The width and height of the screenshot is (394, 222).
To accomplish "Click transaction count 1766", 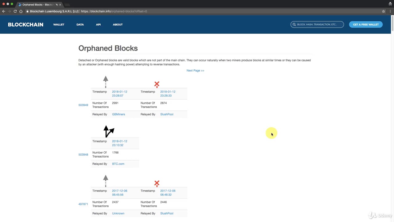I will click(115, 153).
